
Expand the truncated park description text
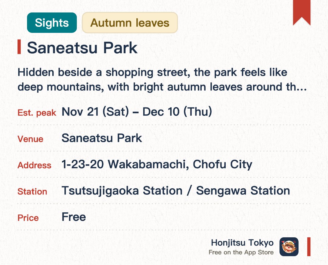tap(162, 79)
